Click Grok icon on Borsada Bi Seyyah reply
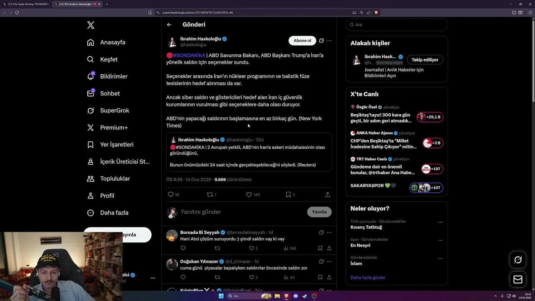 click(x=321, y=232)
